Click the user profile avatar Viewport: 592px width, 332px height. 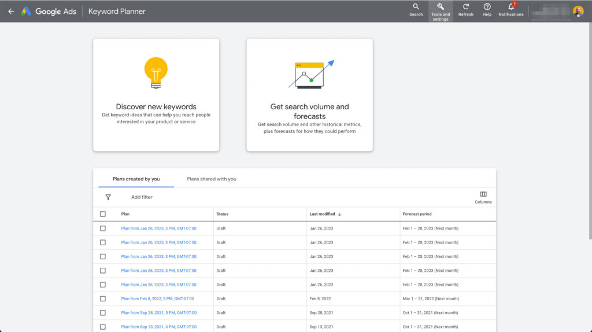coord(578,12)
